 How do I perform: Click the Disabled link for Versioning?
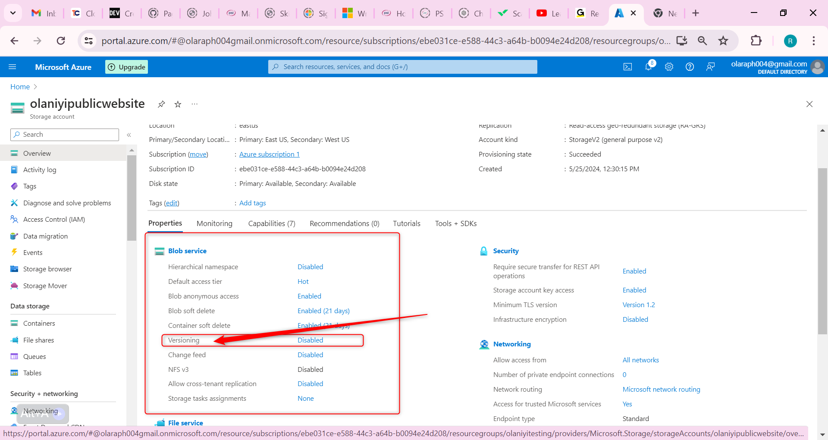[310, 340]
